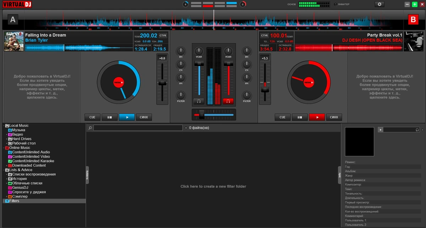The height and width of the screenshot is (228, 426).
Task: Toggle СИНХ on deck B
Action: click(x=334, y=117)
